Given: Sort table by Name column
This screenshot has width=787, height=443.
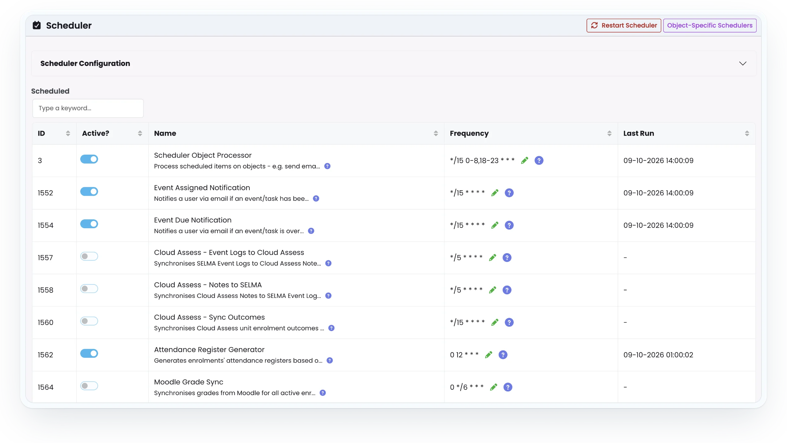Looking at the screenshot, I should [x=436, y=133].
